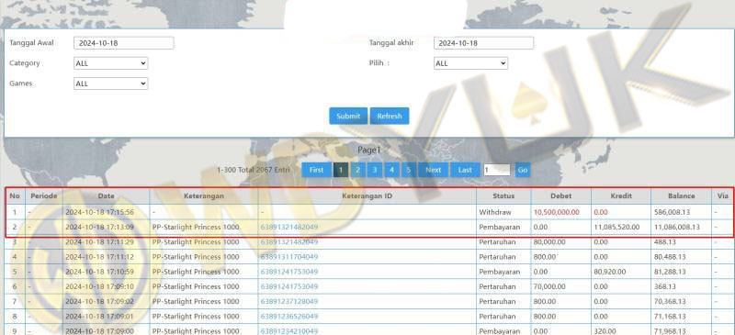
Task: Click the No column header
Action: point(15,196)
